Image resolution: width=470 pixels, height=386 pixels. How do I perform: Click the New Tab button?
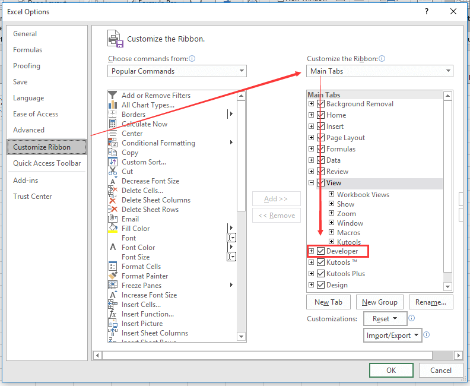click(x=328, y=302)
